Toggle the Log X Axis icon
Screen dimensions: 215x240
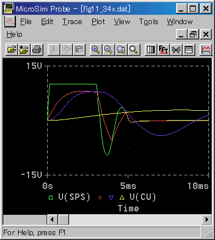[x=151, y=49]
